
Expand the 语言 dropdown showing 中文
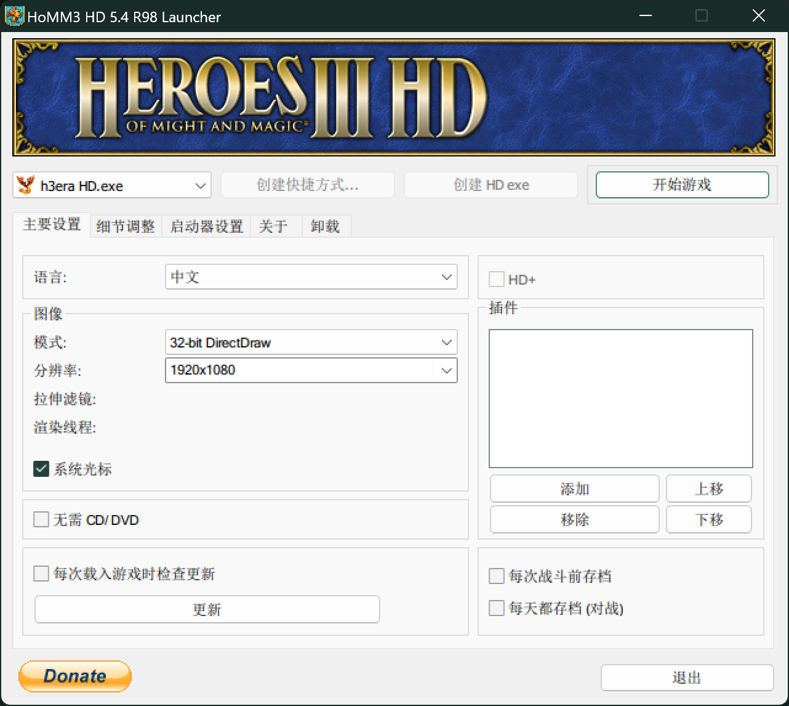coord(311,277)
